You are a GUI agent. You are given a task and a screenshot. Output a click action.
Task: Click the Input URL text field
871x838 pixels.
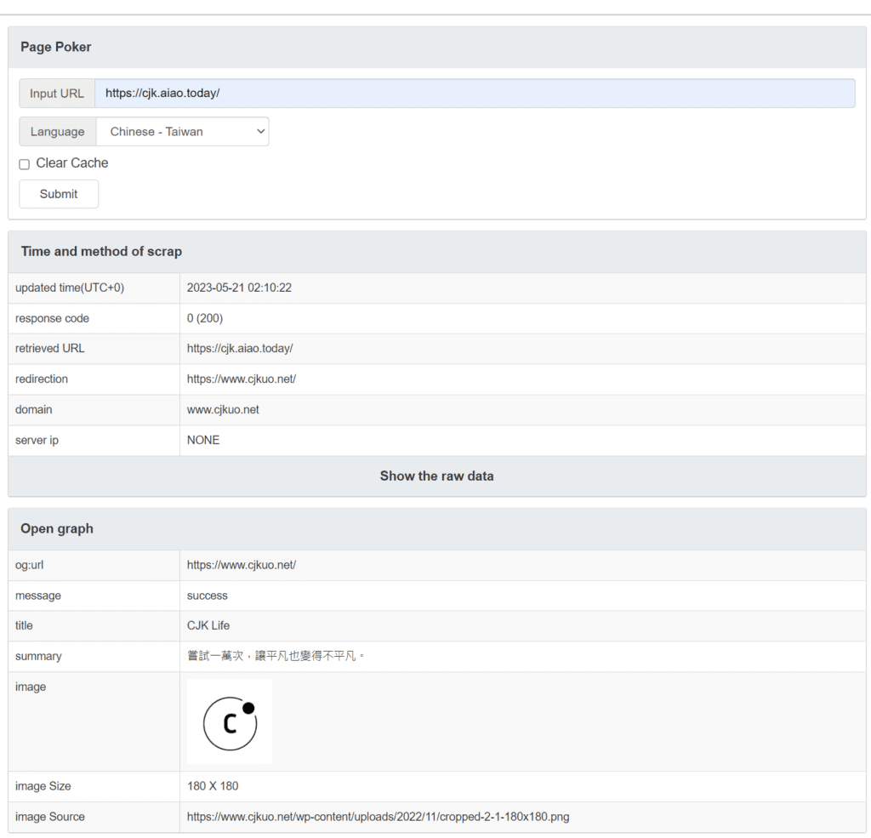[475, 94]
